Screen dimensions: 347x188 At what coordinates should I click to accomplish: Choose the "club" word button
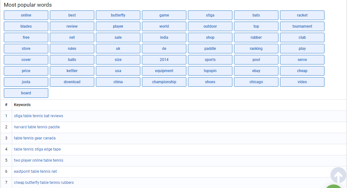pyautogui.click(x=302, y=37)
